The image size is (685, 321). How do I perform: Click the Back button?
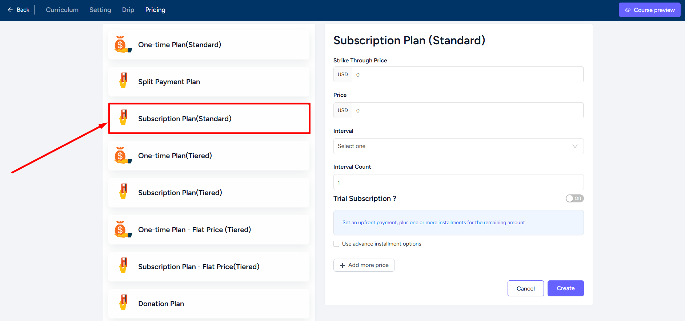point(19,10)
